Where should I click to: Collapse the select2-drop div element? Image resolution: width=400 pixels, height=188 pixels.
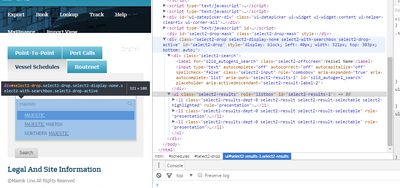(164, 39)
